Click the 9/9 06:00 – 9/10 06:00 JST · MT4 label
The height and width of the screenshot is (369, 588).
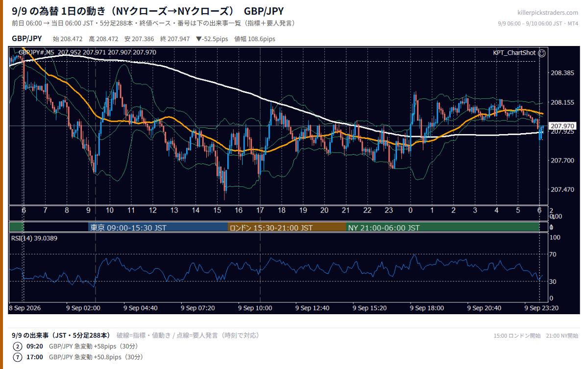(538, 23)
